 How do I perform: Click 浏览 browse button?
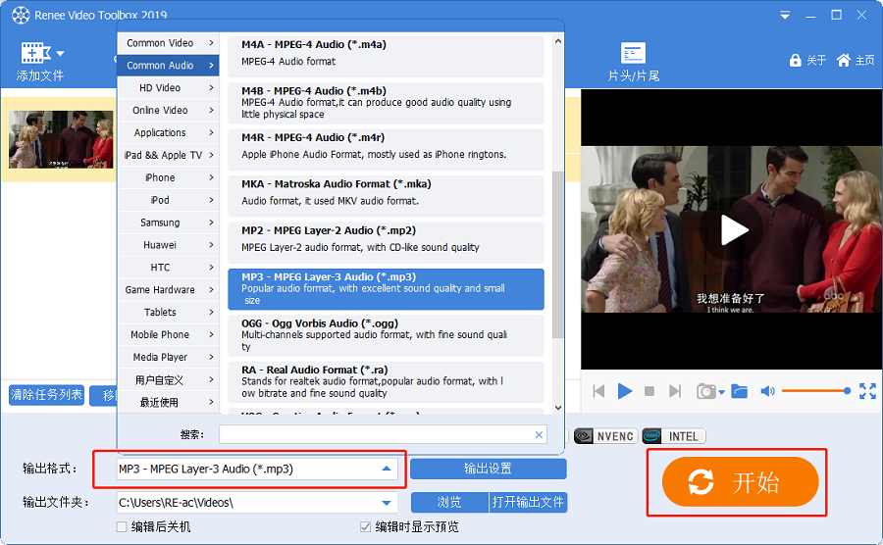point(449,502)
